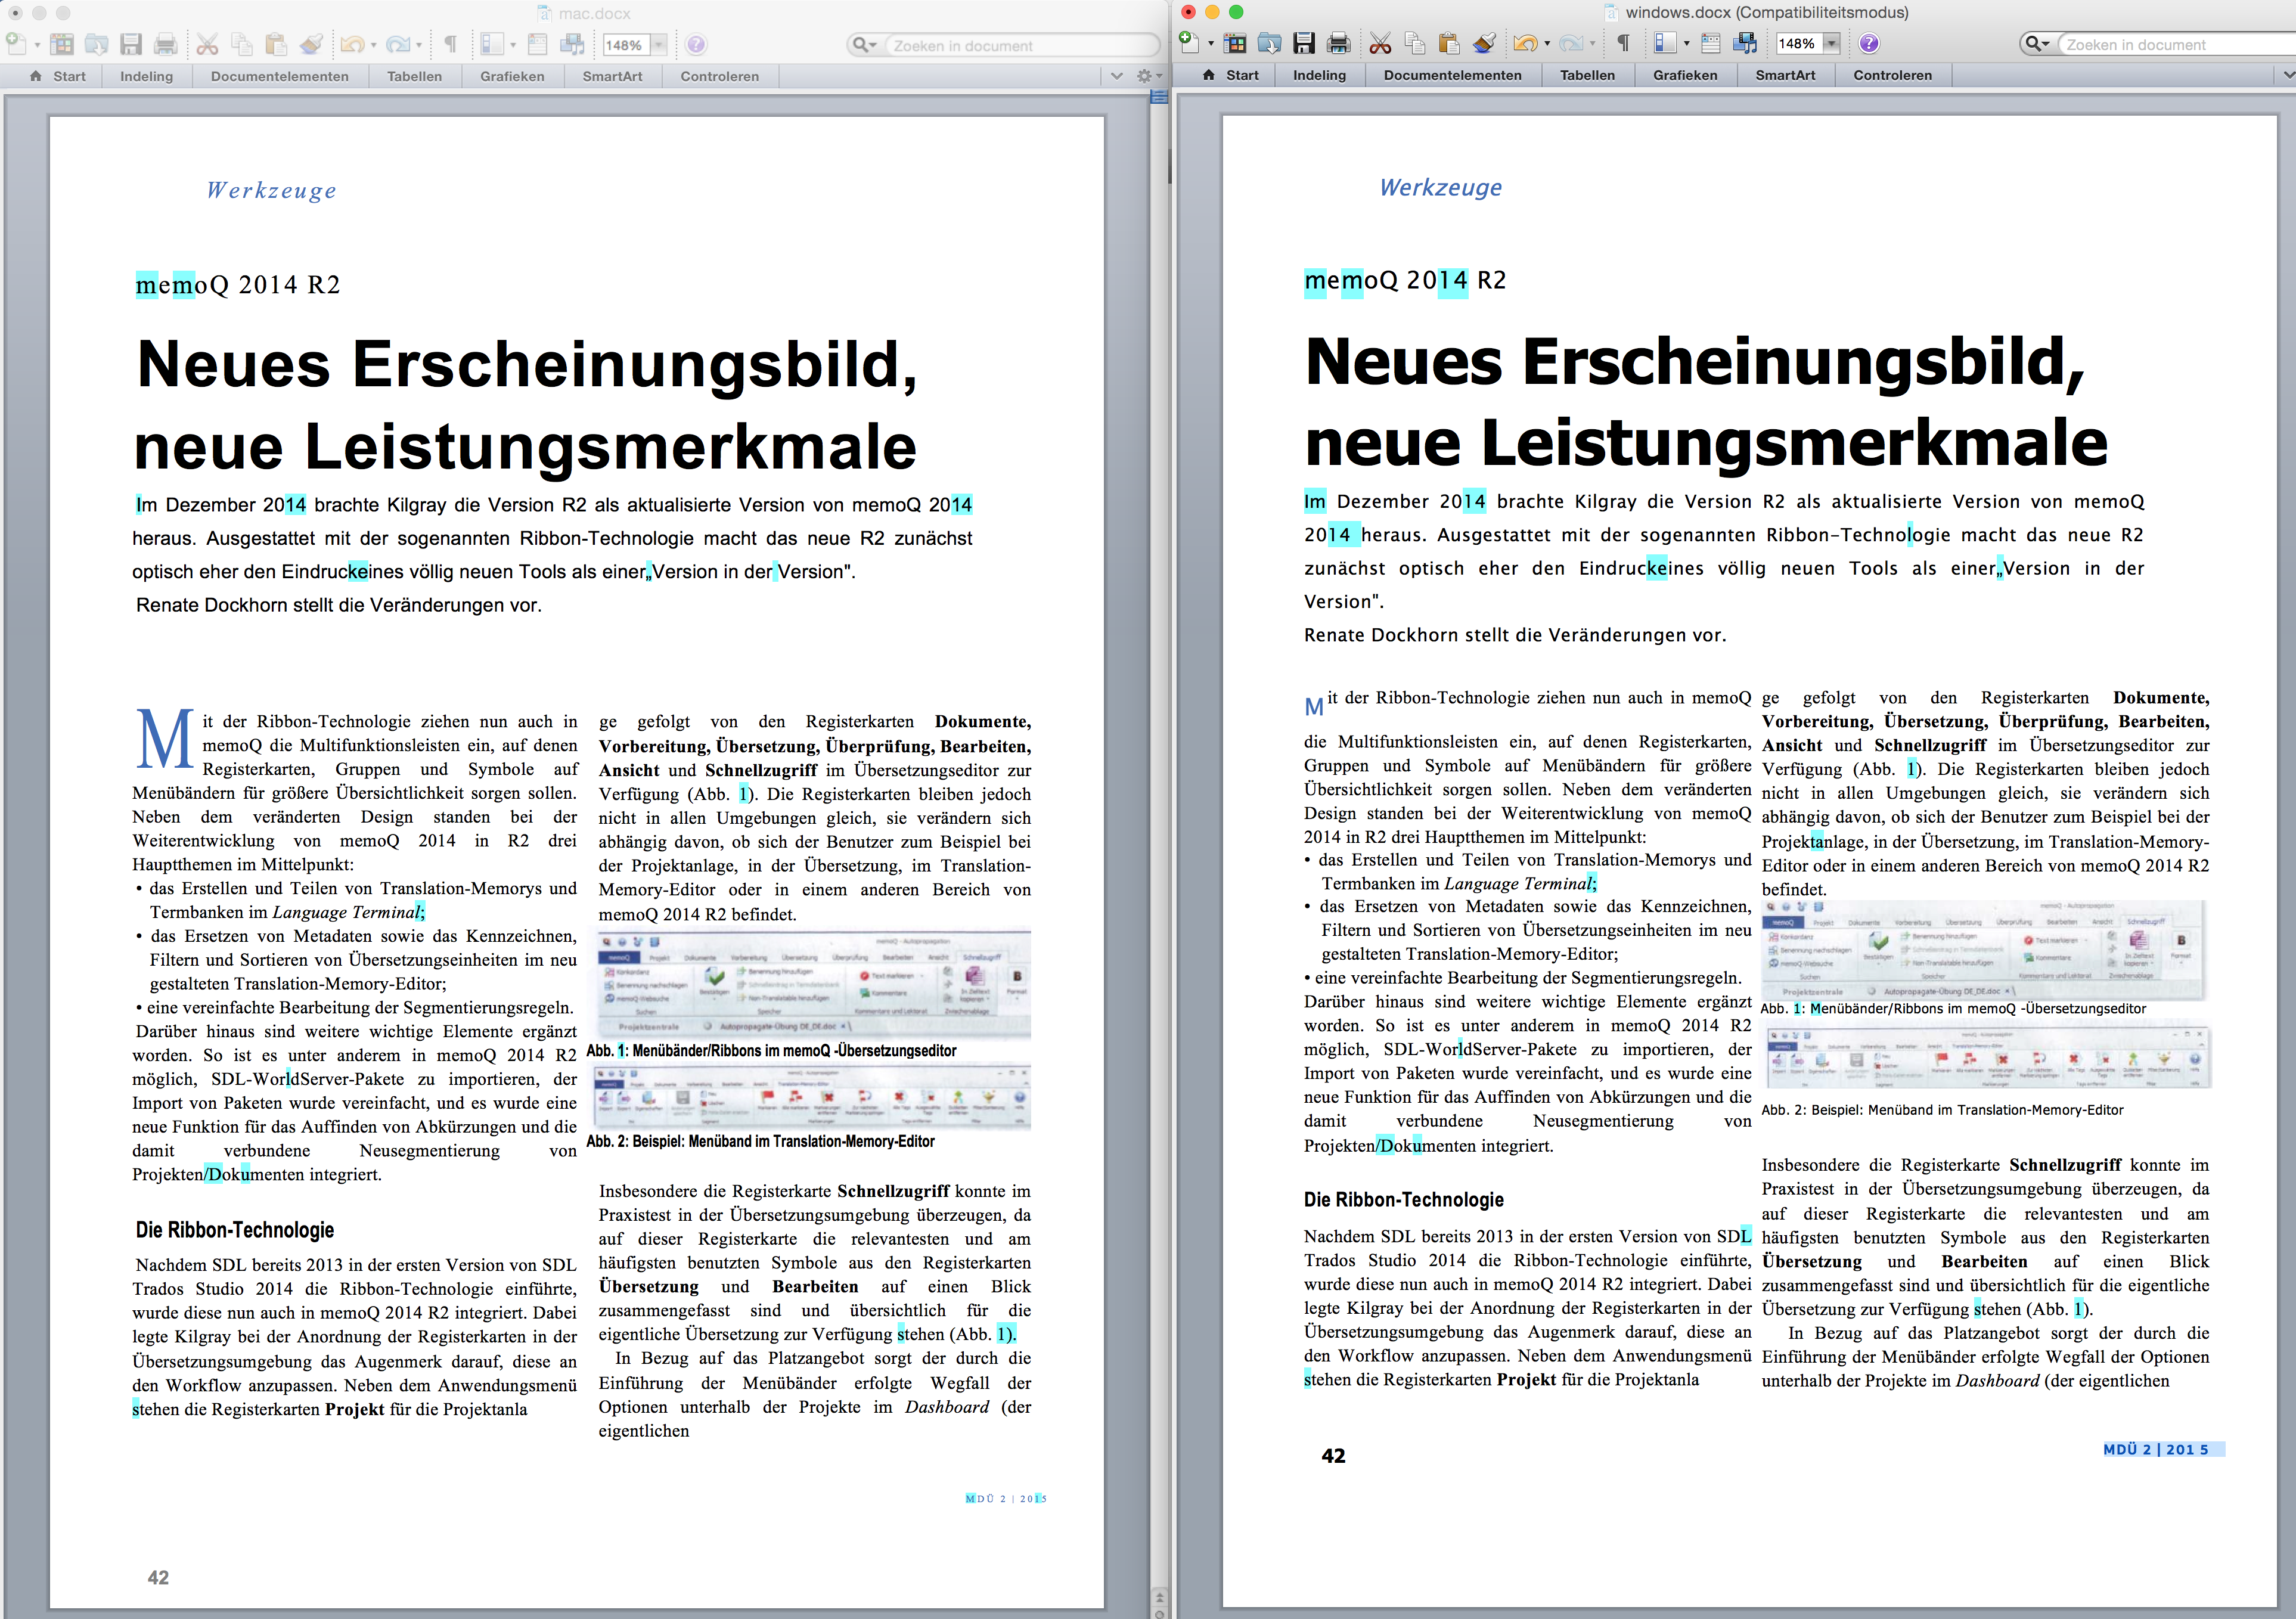Screen dimensions: 2296x1619
Task: Click Print icon in windows.docx toolbar
Action: coord(1338,43)
